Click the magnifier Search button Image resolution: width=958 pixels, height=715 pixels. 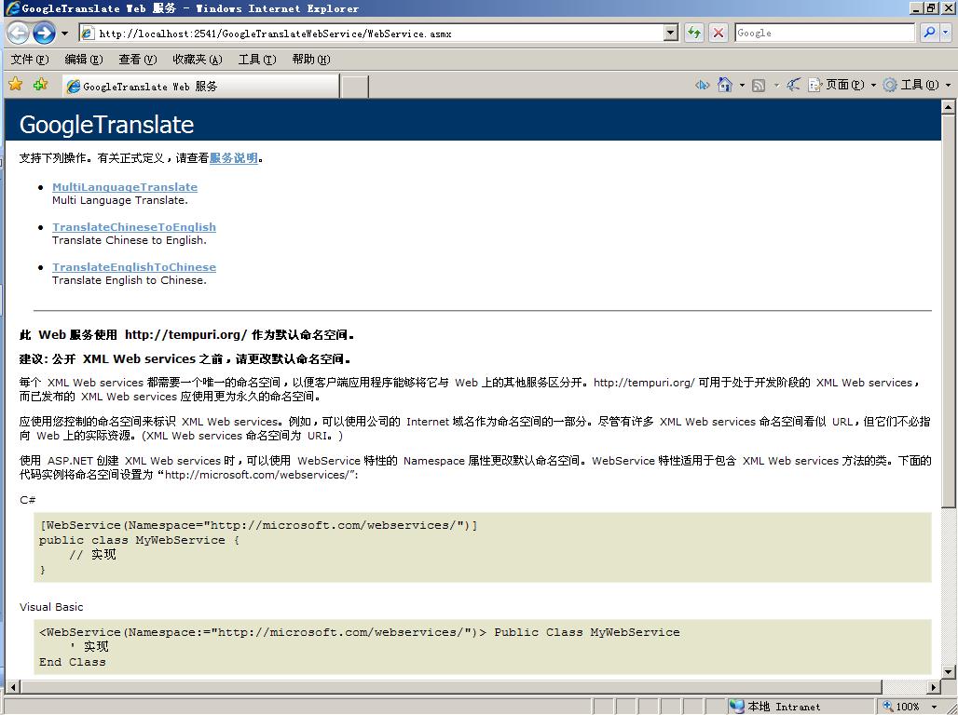click(x=929, y=33)
